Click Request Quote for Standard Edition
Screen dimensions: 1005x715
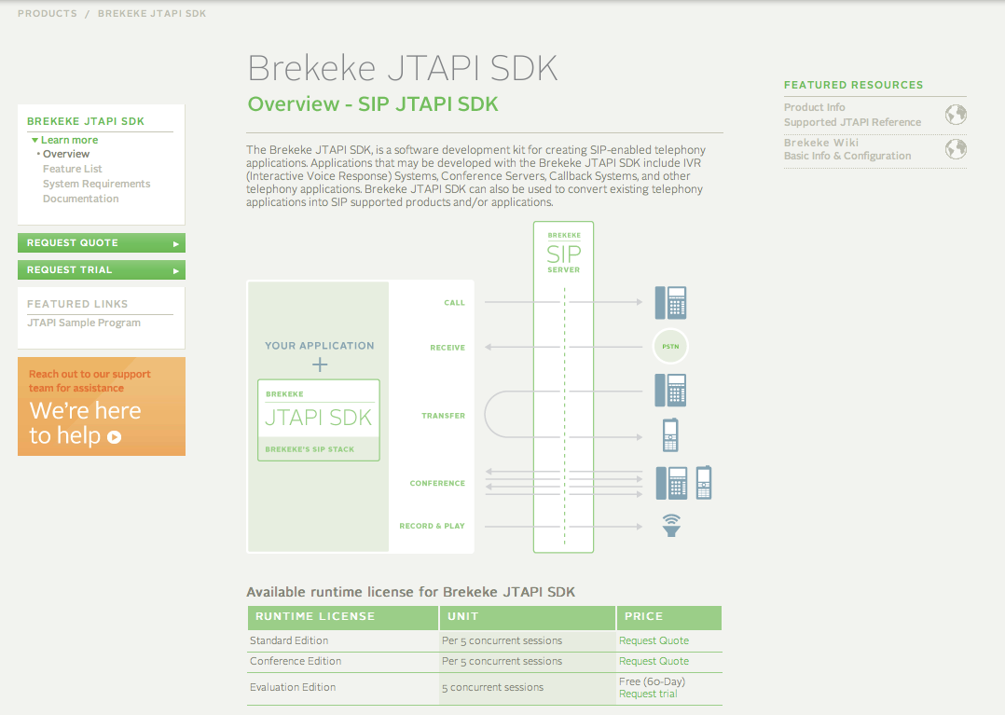click(654, 640)
